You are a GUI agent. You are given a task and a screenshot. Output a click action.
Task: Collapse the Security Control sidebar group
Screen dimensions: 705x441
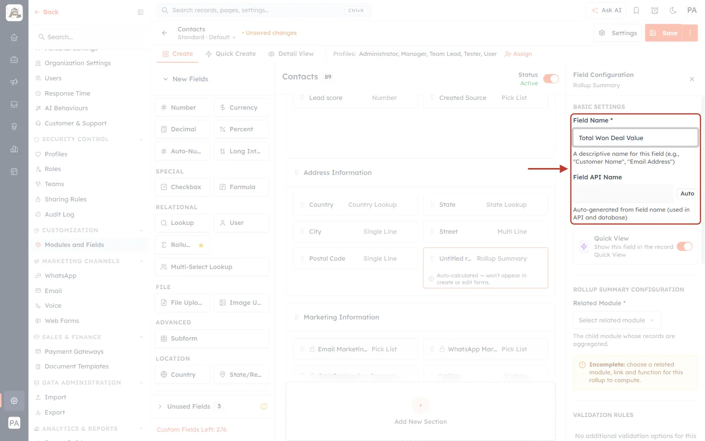(x=141, y=139)
